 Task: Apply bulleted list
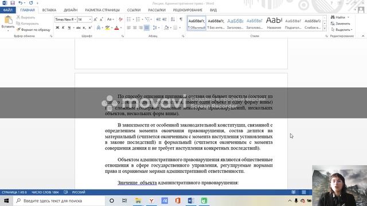point(128,19)
